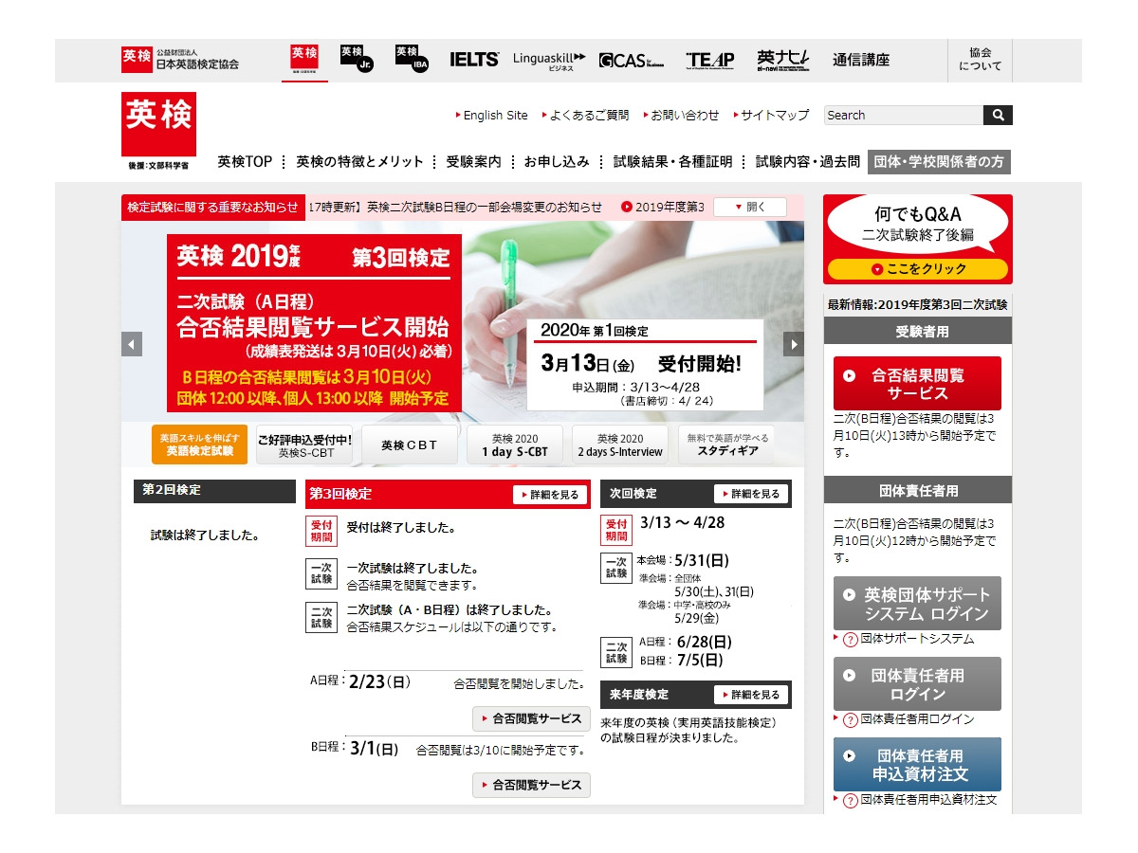
Task: Click 詳細を見る for 来年度検定
Action: pyautogui.click(x=752, y=695)
